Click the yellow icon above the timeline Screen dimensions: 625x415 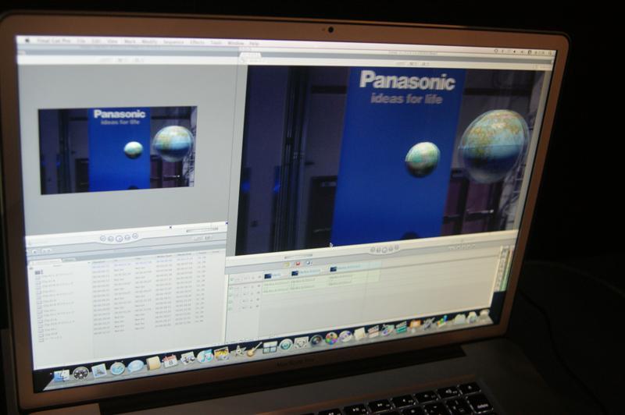click(287, 264)
